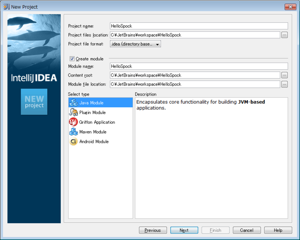
Task: Open Help for the wizard
Action: tap(278, 230)
